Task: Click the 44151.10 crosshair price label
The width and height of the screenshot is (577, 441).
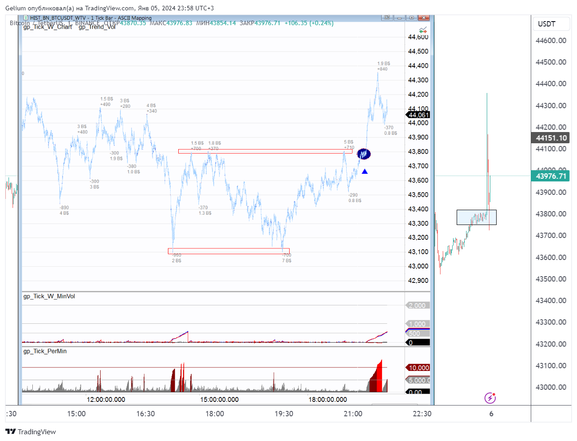Action: point(550,138)
